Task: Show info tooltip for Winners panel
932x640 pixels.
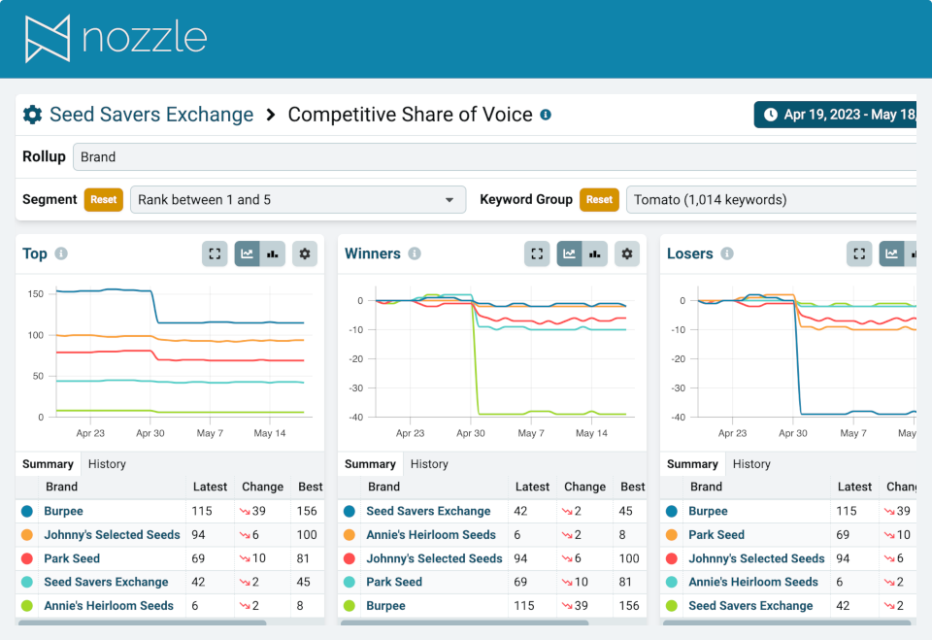Action: click(415, 253)
